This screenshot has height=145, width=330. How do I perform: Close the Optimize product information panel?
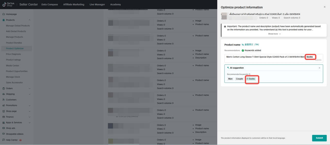[324, 7]
